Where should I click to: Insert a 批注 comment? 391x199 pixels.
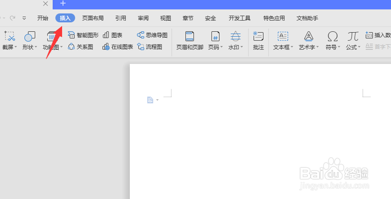tap(258, 40)
